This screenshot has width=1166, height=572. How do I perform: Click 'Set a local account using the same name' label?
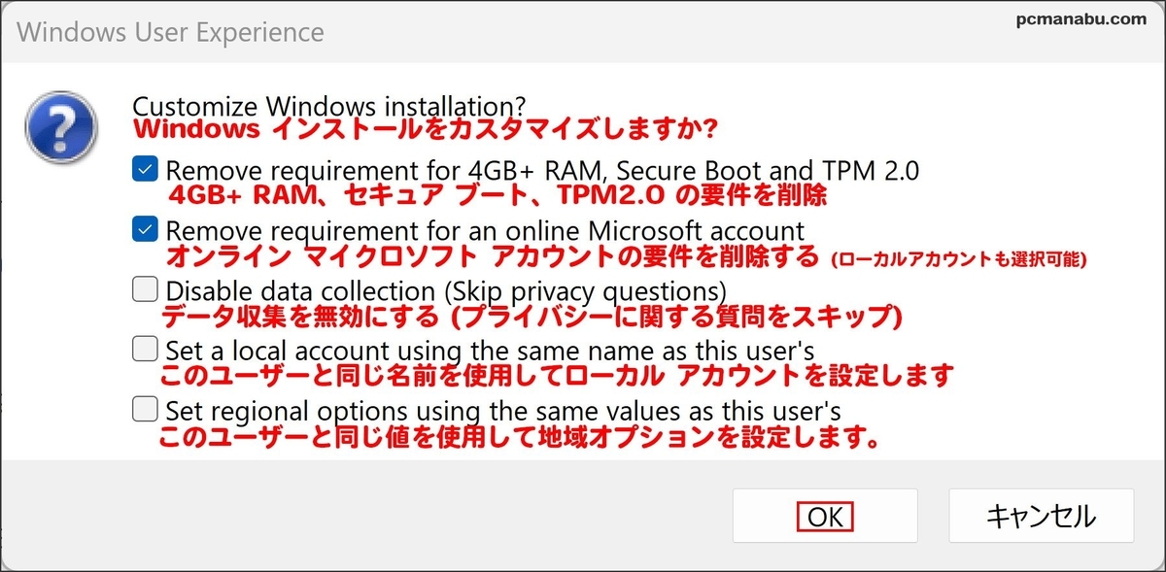pyautogui.click(x=490, y=350)
